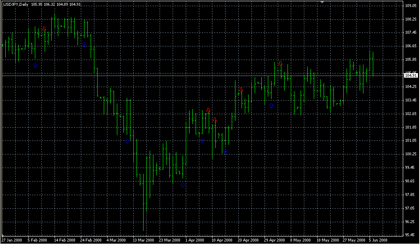Click the USDJPY,Daily chart title text
The image size is (420, 244).
pos(16,5)
